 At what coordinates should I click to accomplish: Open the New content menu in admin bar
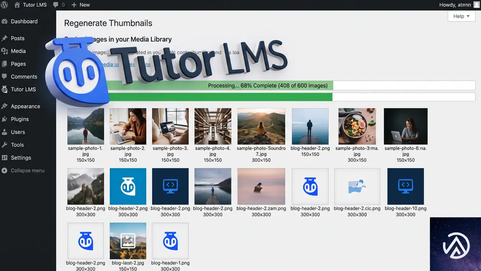pos(80,5)
